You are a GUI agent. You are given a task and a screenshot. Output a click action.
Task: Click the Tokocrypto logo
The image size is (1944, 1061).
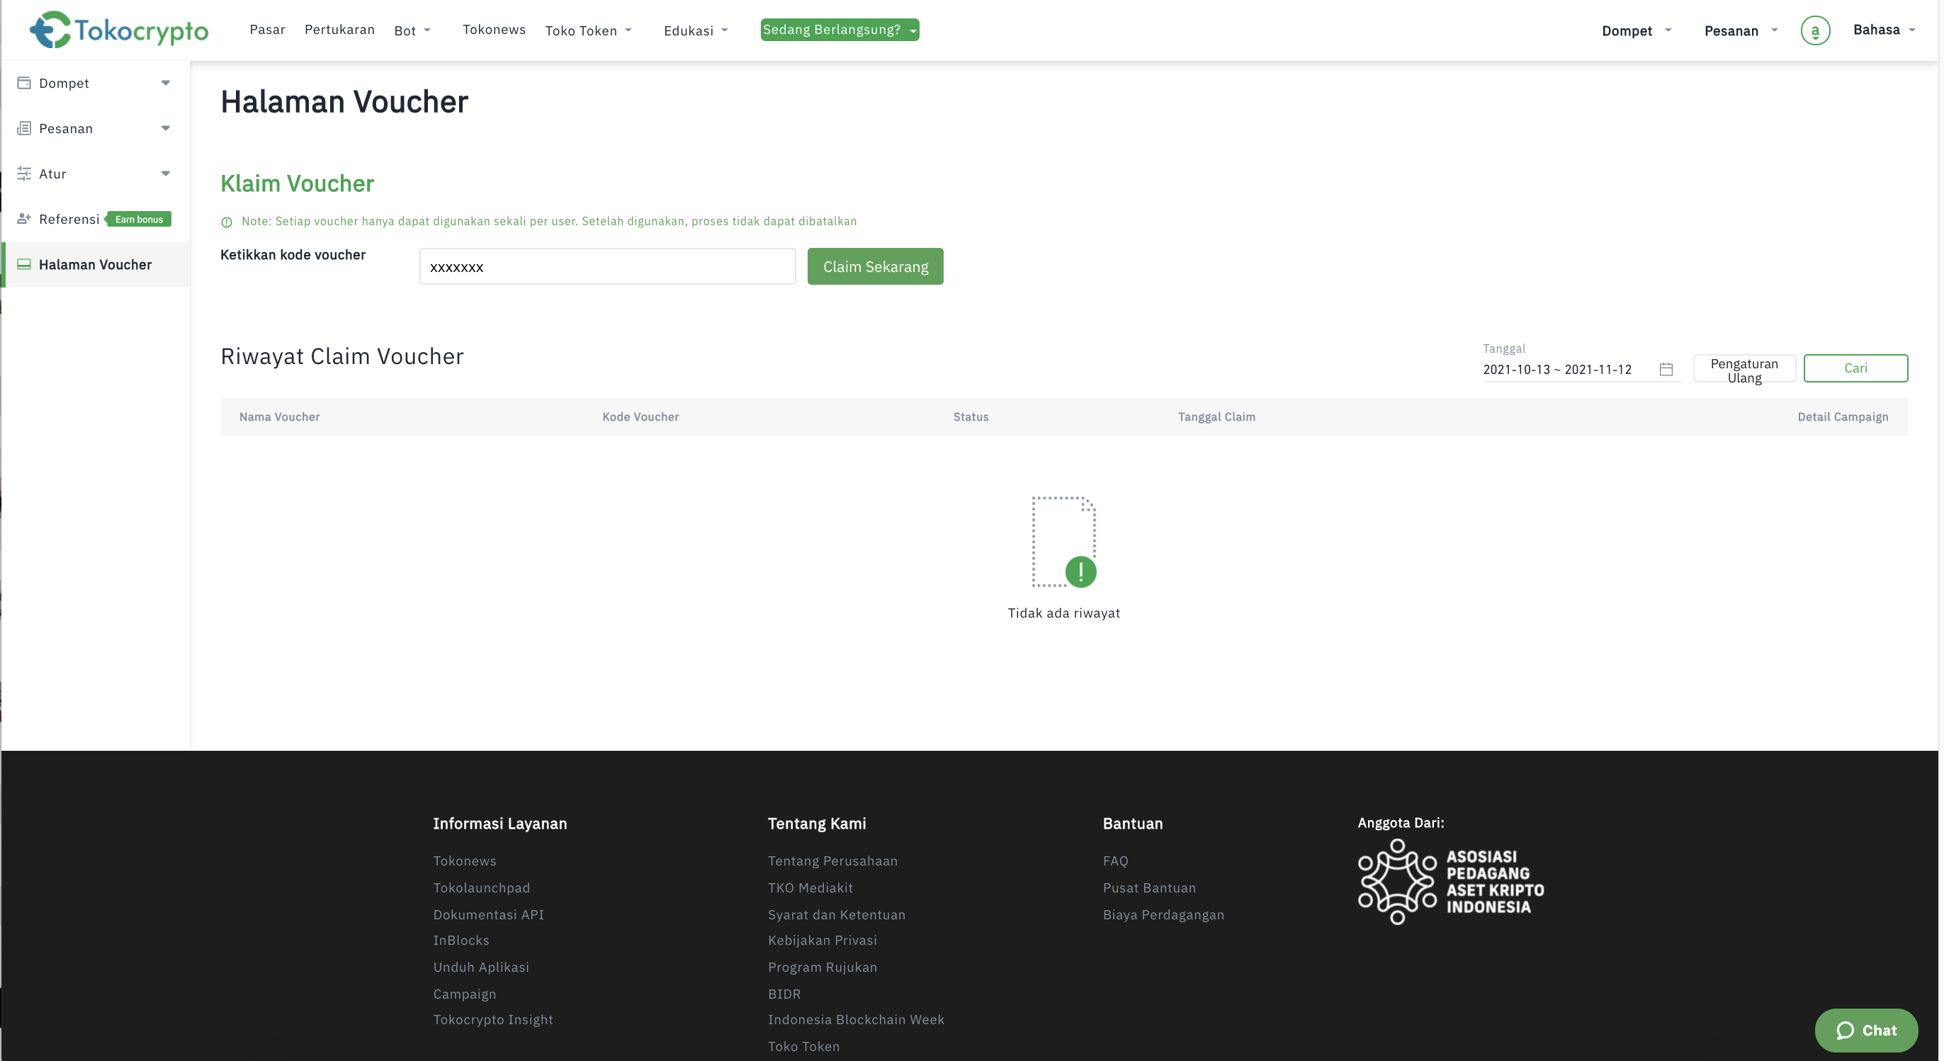(118, 30)
